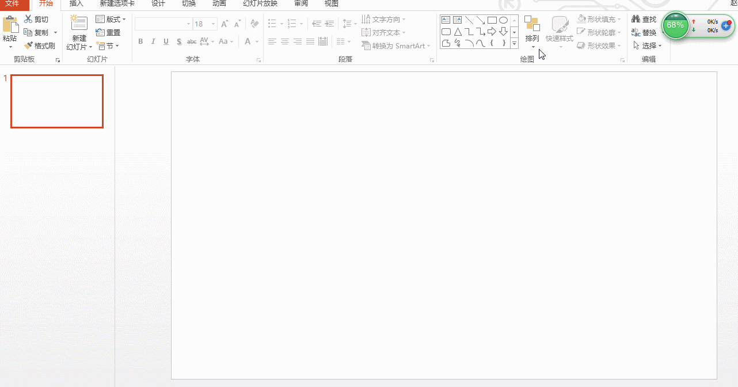This screenshot has width=738, height=387.
Task: Switch to the Transitions (切换) tab
Action: [x=189, y=3]
